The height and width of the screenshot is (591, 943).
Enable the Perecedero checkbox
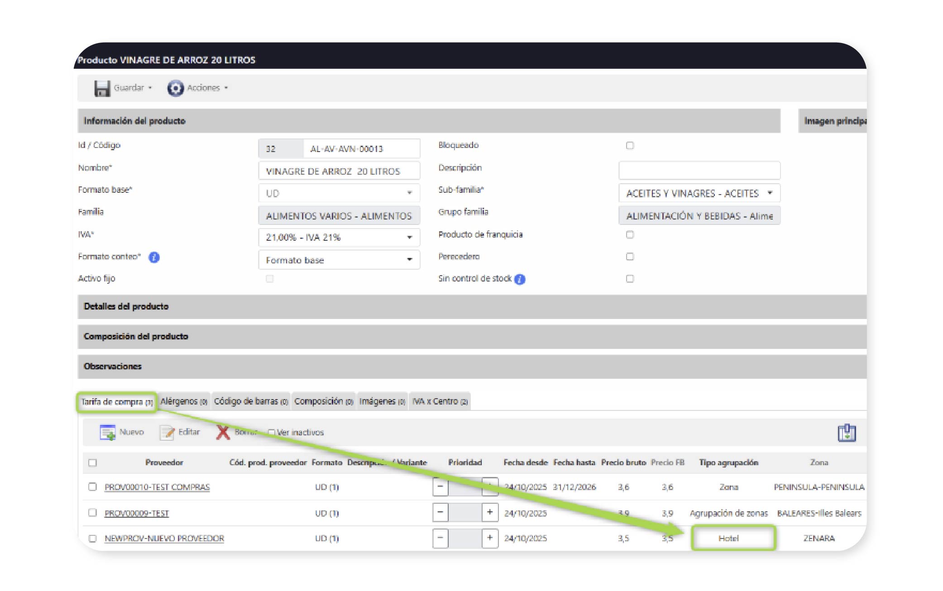point(630,257)
